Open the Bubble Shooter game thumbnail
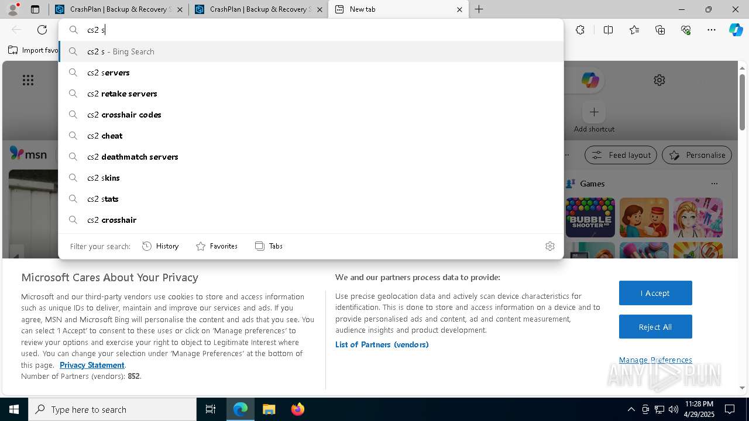The width and height of the screenshot is (749, 421). [590, 217]
